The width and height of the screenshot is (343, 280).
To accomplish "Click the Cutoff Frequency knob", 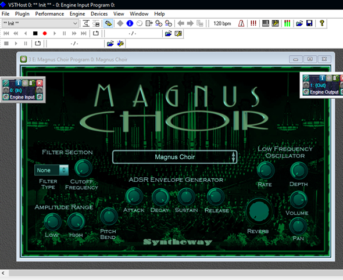I will point(83,168).
